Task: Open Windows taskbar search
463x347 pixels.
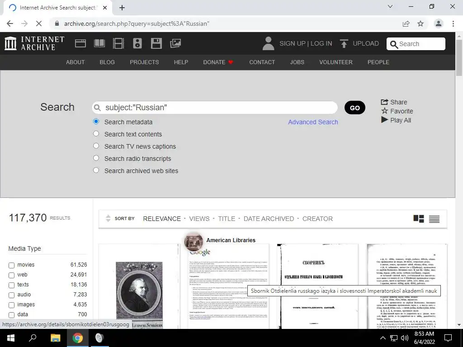Action: click(33, 338)
